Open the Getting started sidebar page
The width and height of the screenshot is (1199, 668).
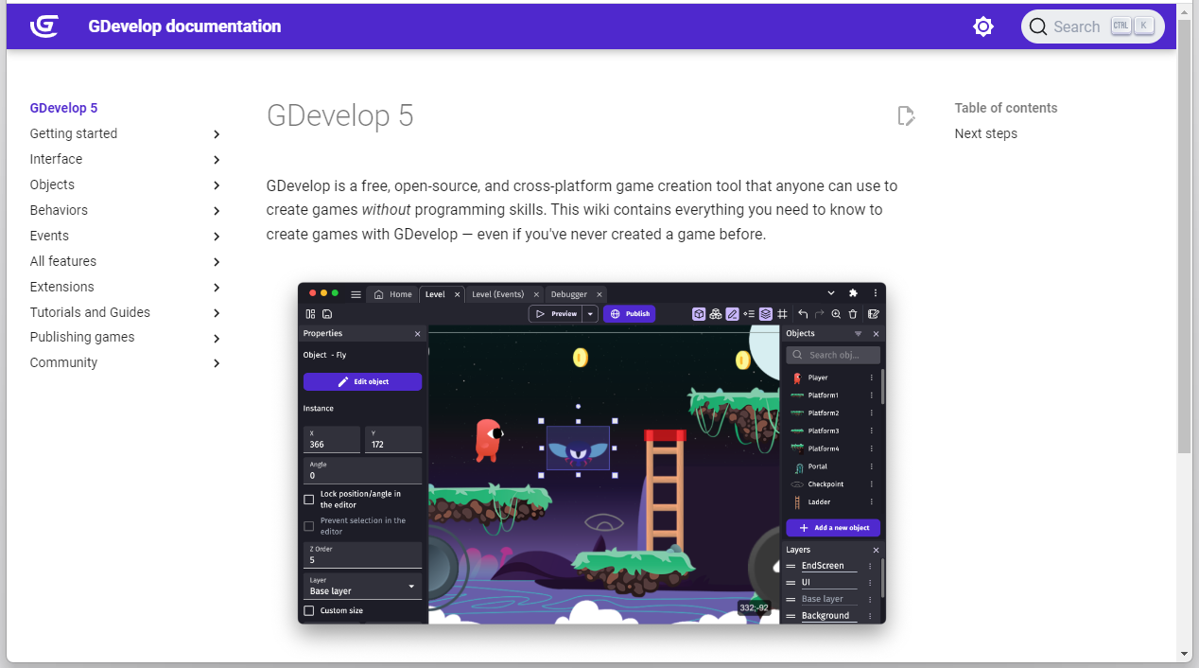(x=74, y=133)
